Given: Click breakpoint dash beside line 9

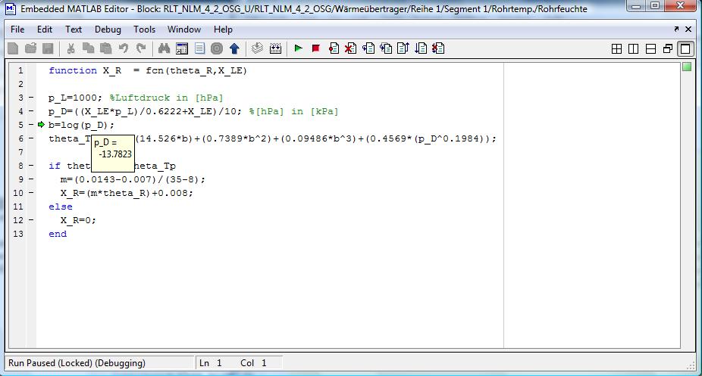Looking at the screenshot, I should [x=30, y=179].
